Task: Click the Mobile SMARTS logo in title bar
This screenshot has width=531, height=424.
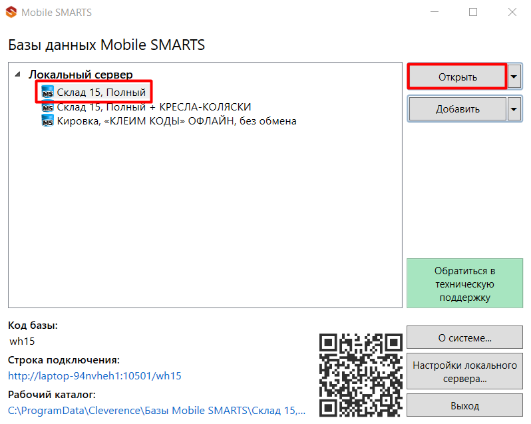Action: [11, 12]
